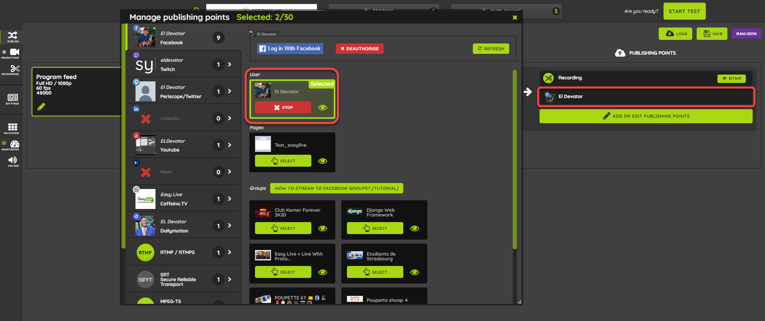Select the Periscope/Twitter platform entry
The image size is (765, 321).
tap(184, 91)
